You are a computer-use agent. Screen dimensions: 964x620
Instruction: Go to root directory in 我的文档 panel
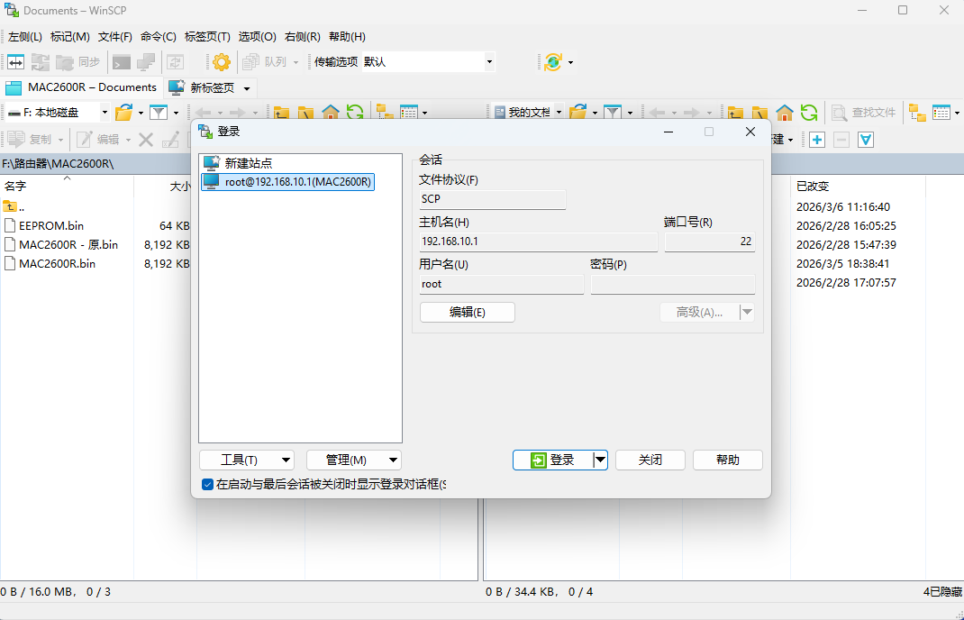click(x=759, y=112)
